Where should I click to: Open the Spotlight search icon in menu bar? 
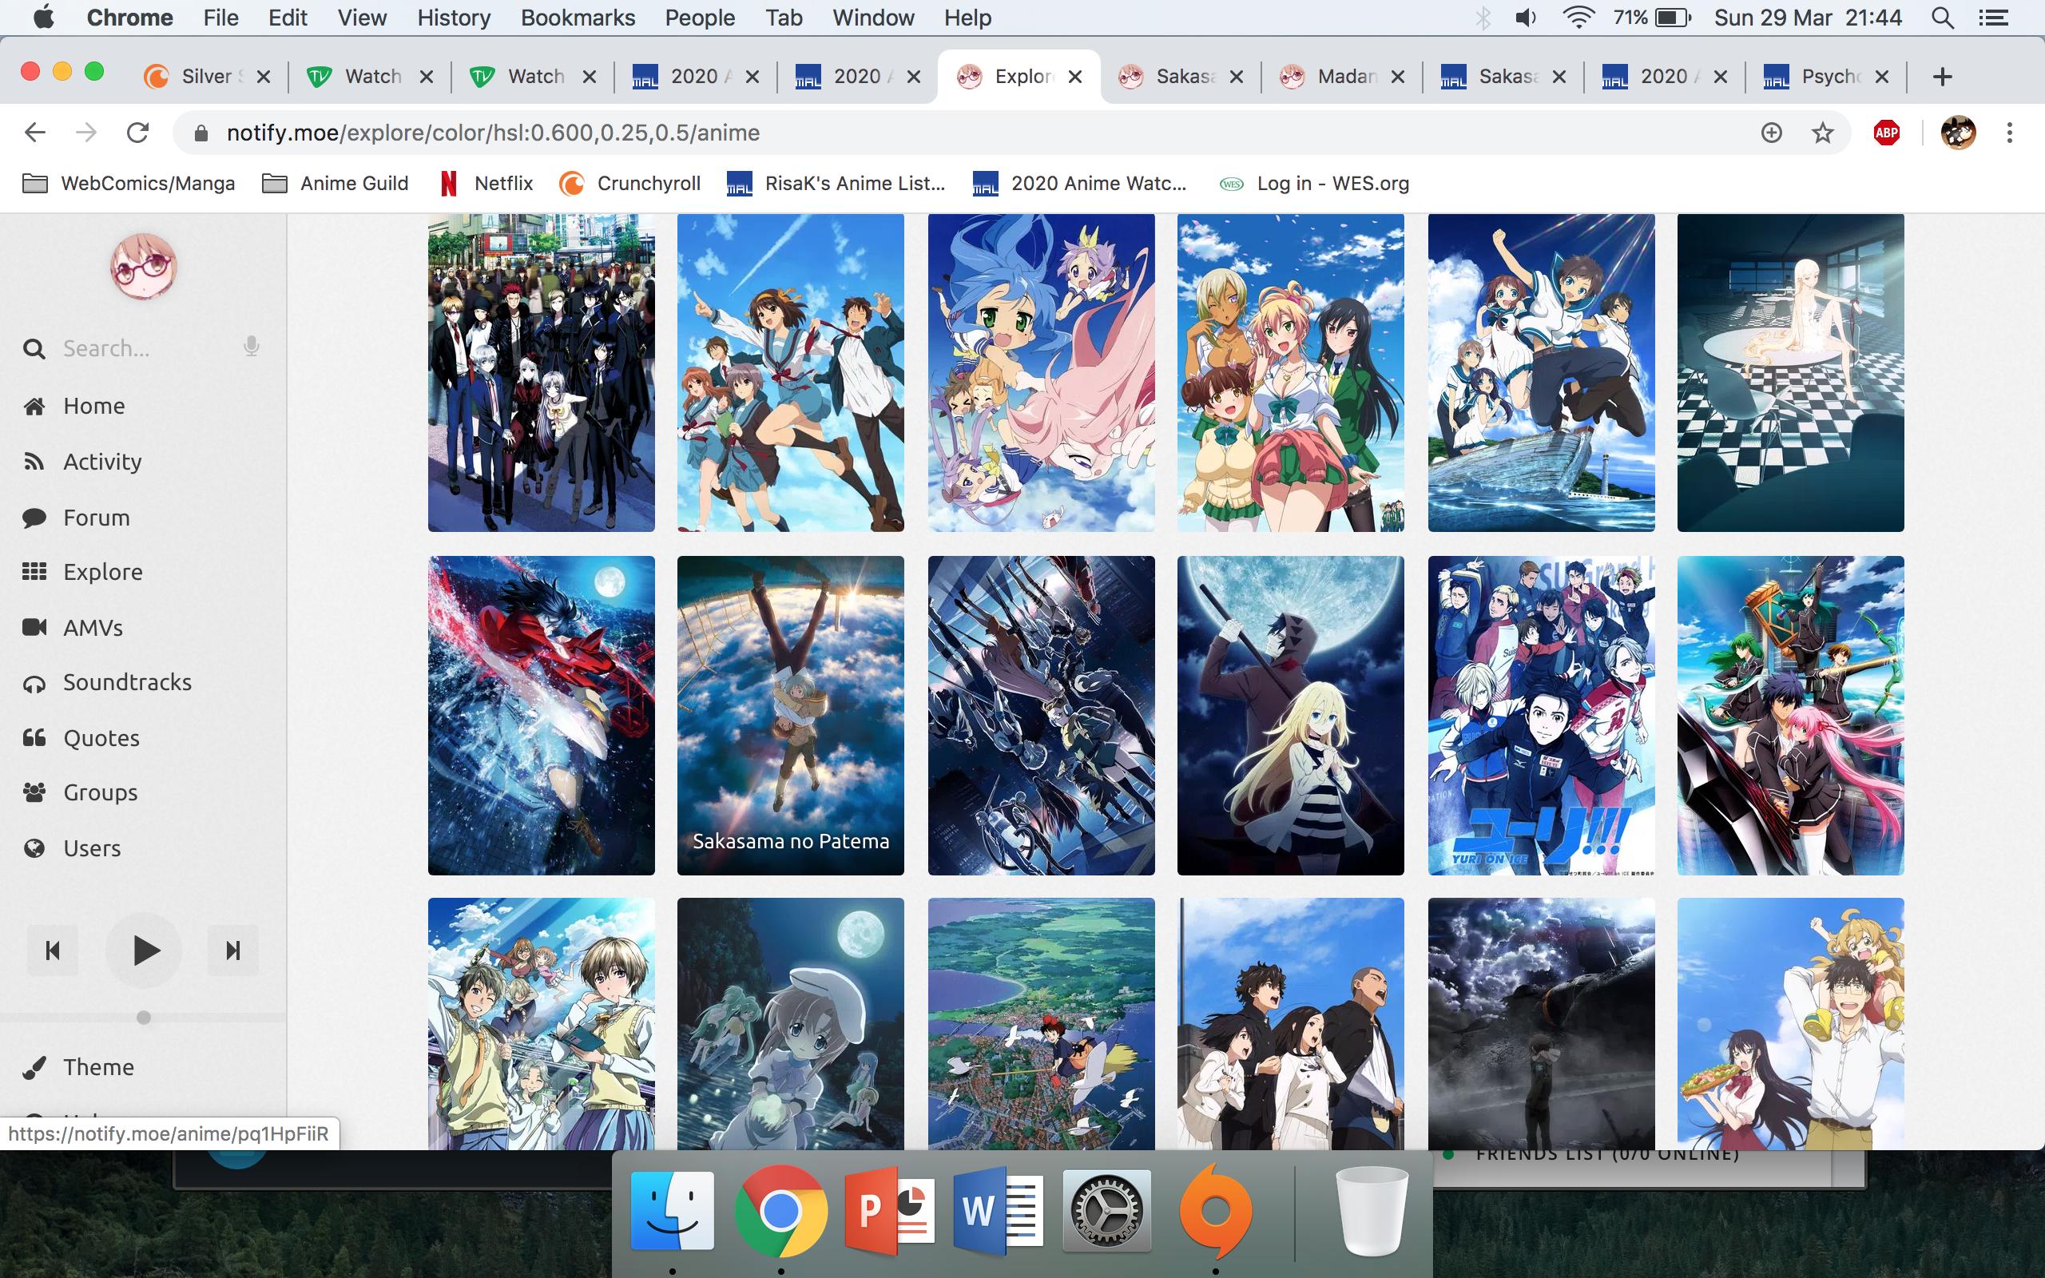(1942, 18)
